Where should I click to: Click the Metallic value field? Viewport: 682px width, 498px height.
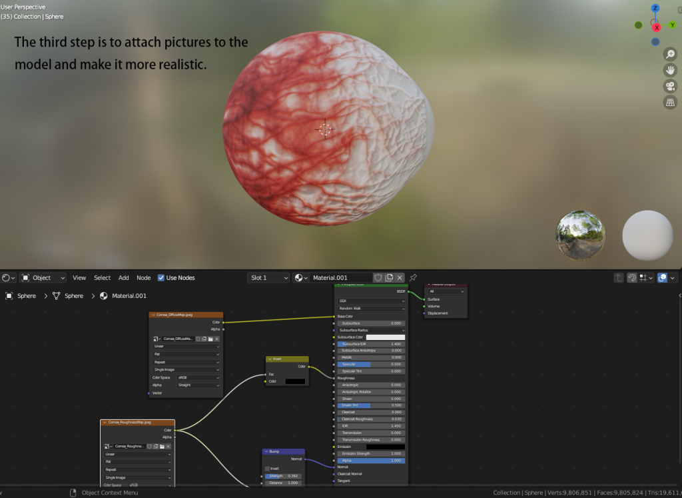(x=372, y=357)
